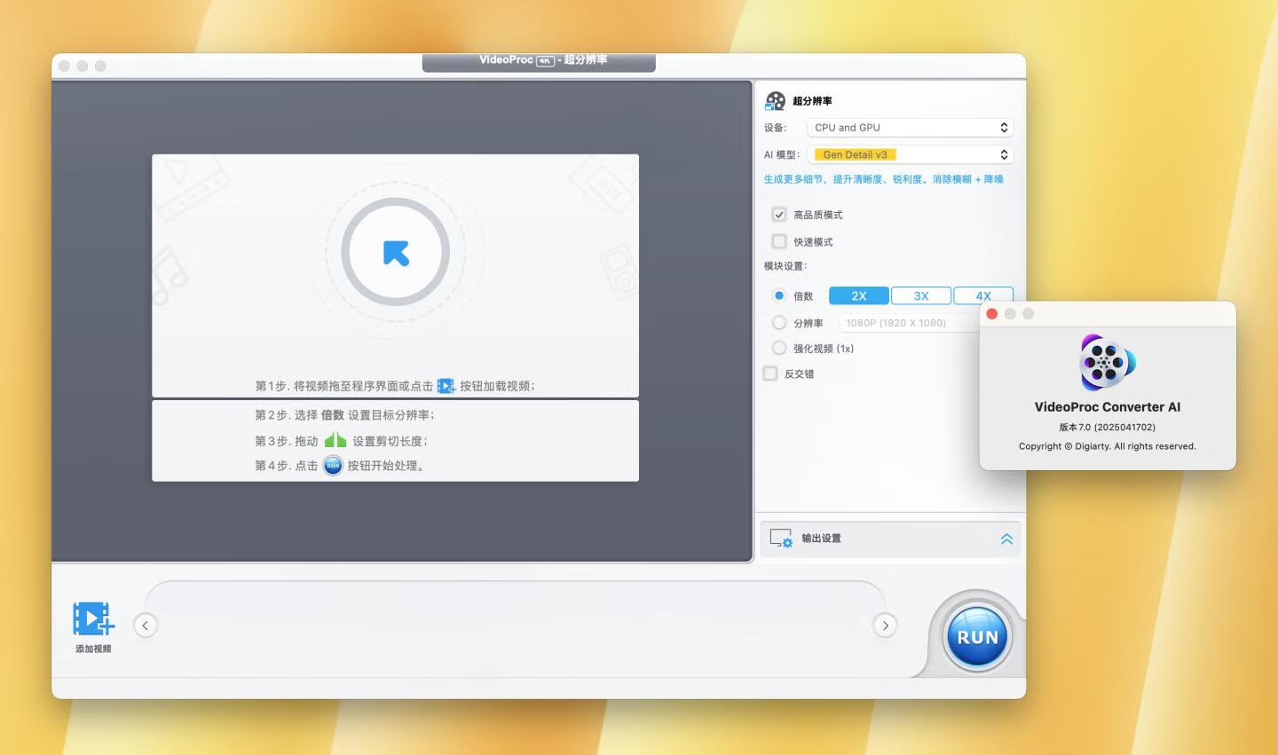Toggle the high quality mode checkbox
This screenshot has width=1278, height=755.
coord(779,215)
